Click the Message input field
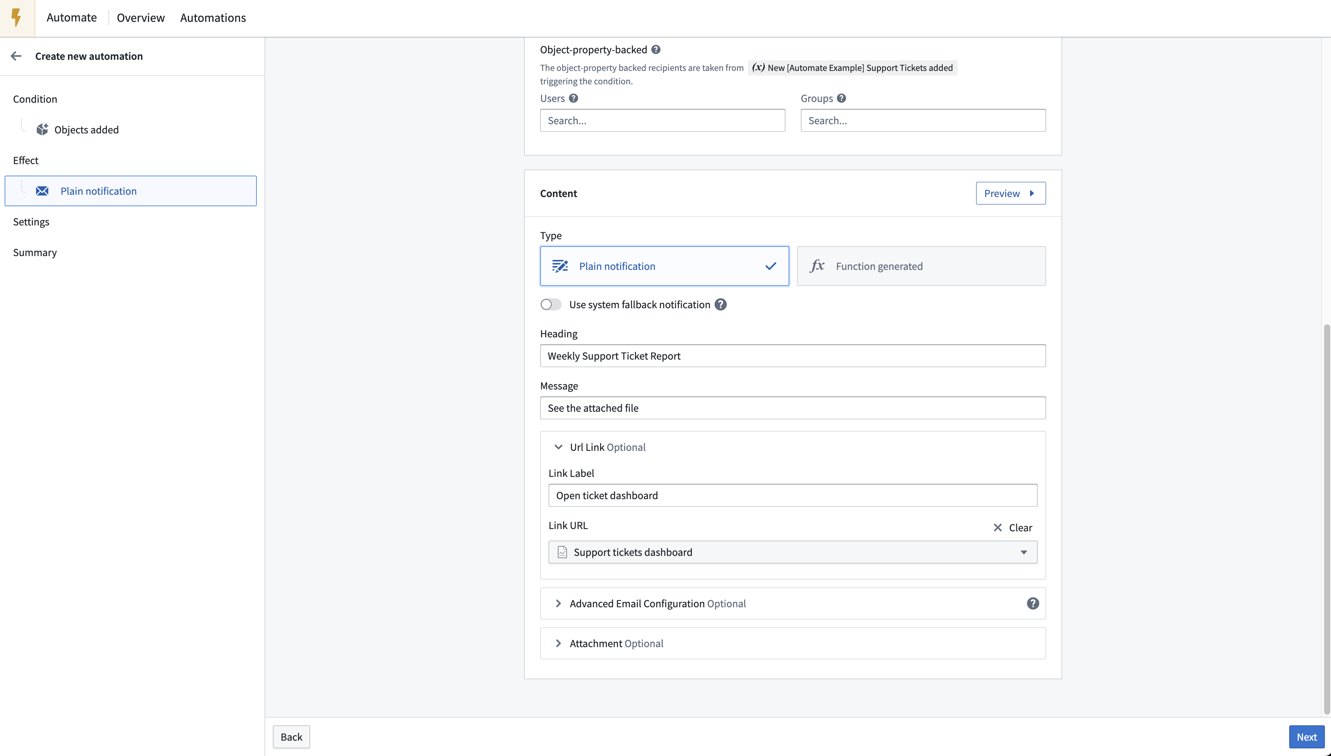This screenshot has width=1331, height=756. [x=793, y=408]
